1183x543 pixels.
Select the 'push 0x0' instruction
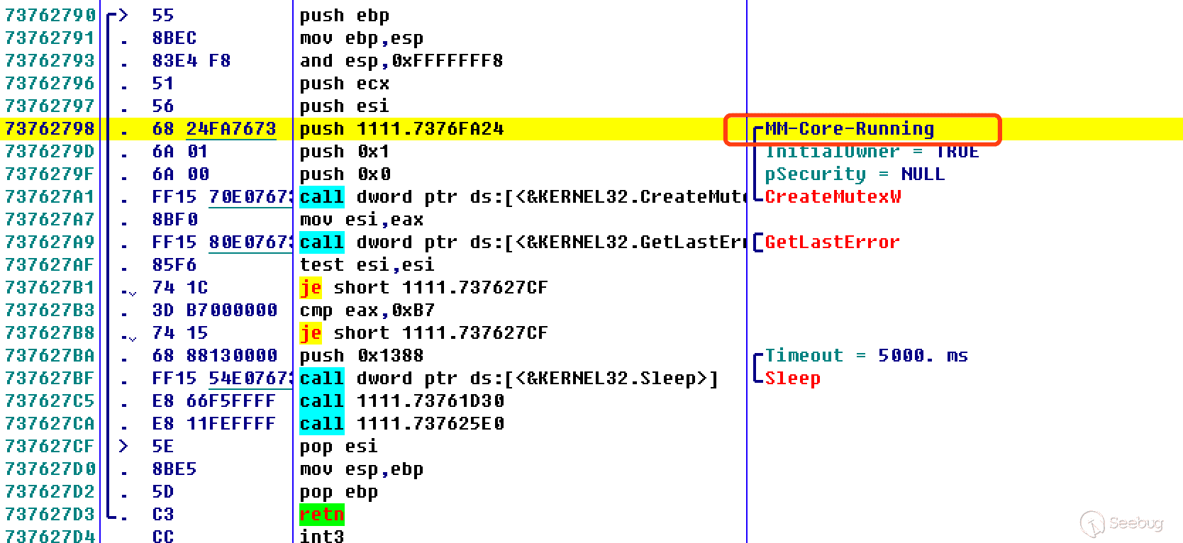[x=344, y=174]
